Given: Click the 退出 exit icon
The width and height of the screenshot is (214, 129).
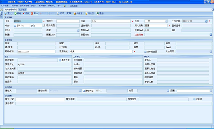Looking at the screenshot, I should 98,13.
